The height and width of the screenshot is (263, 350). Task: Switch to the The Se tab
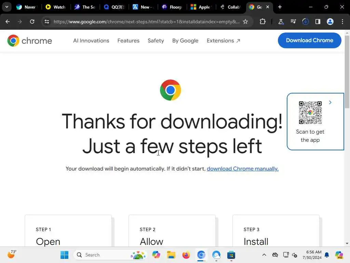pyautogui.click(x=85, y=7)
